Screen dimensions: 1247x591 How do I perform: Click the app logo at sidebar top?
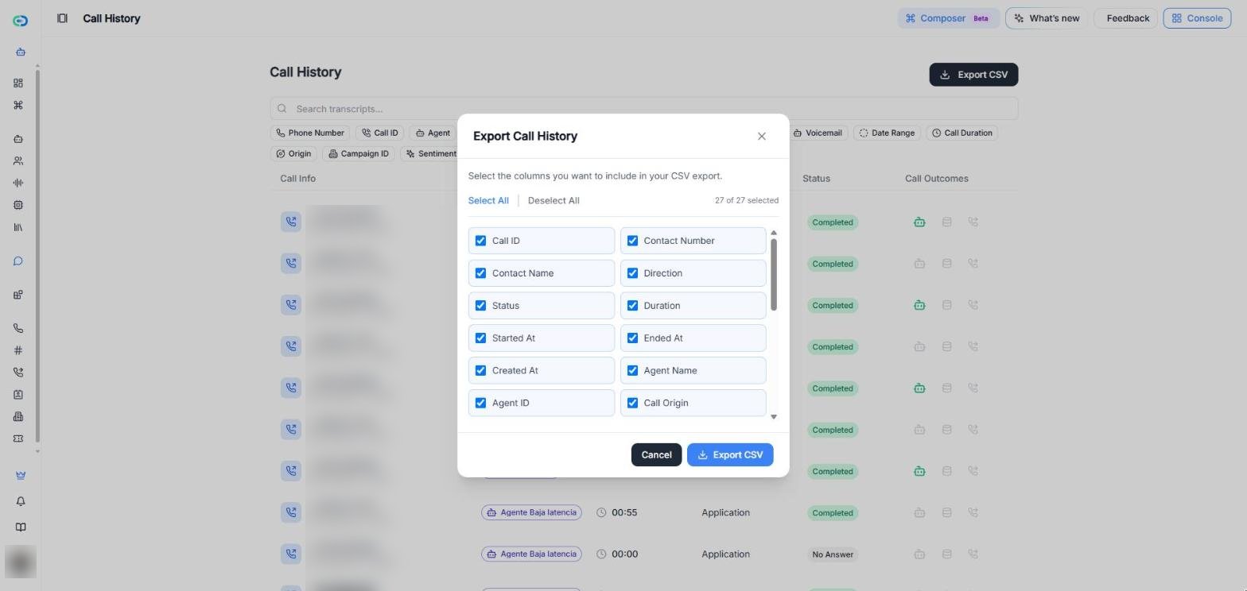click(21, 21)
